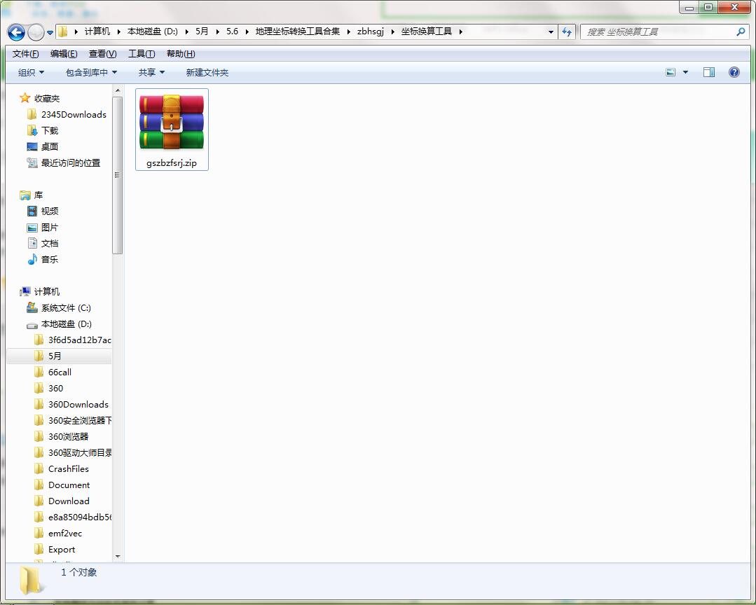Click 5月 in the address breadcrumb
Viewport: 756px width, 605px height.
[x=202, y=32]
